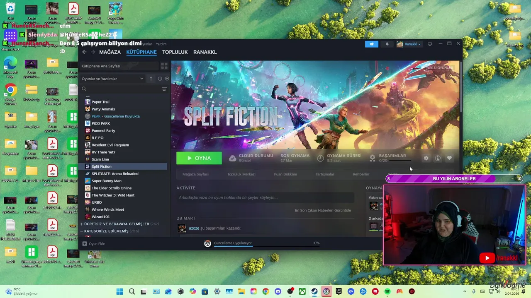Add Split Fiction to favorites heart

[449, 158]
